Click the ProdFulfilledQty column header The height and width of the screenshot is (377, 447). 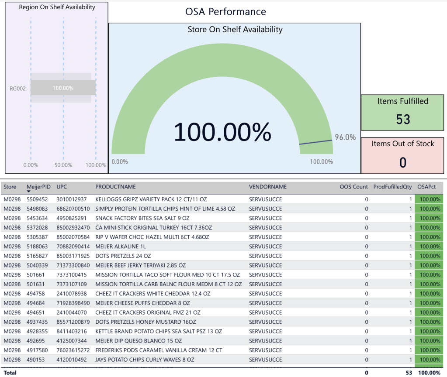coord(392,187)
